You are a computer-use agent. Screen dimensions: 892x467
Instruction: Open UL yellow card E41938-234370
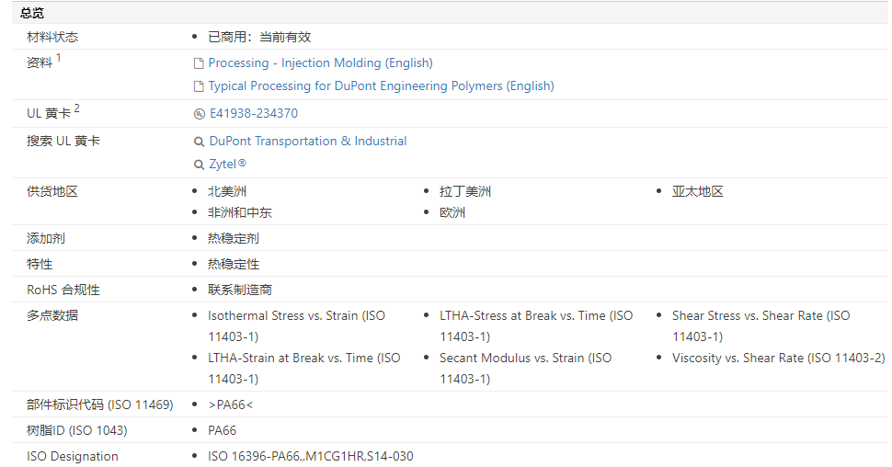point(253,114)
